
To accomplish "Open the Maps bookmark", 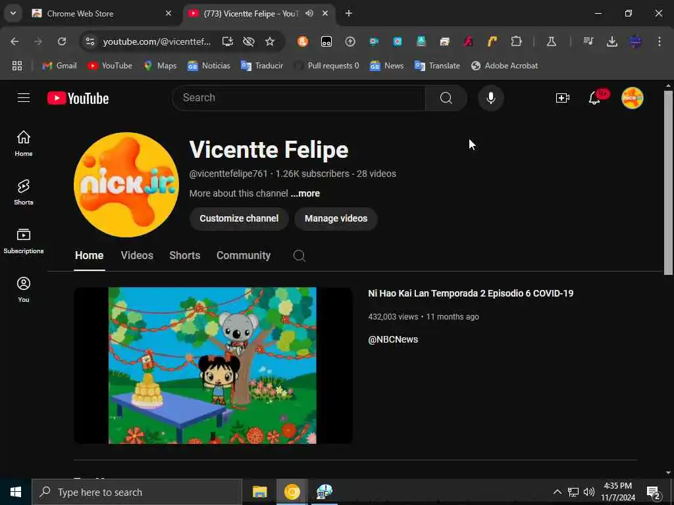I will (160, 66).
